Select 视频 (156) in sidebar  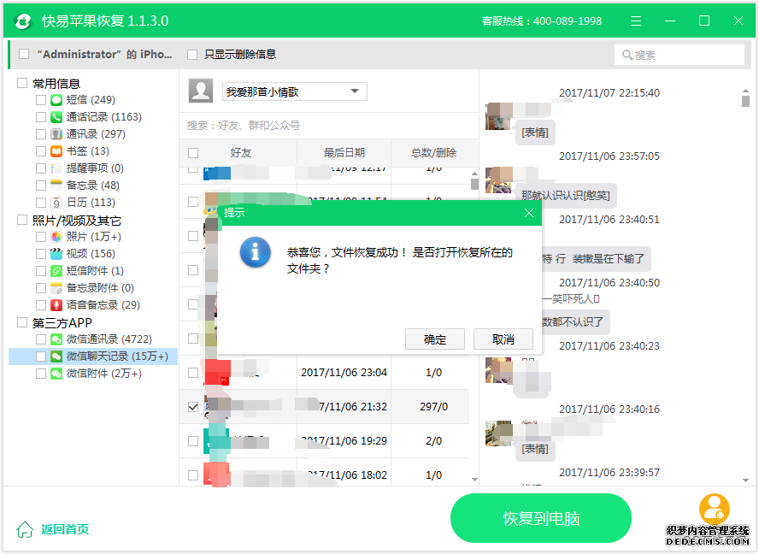pos(91,253)
